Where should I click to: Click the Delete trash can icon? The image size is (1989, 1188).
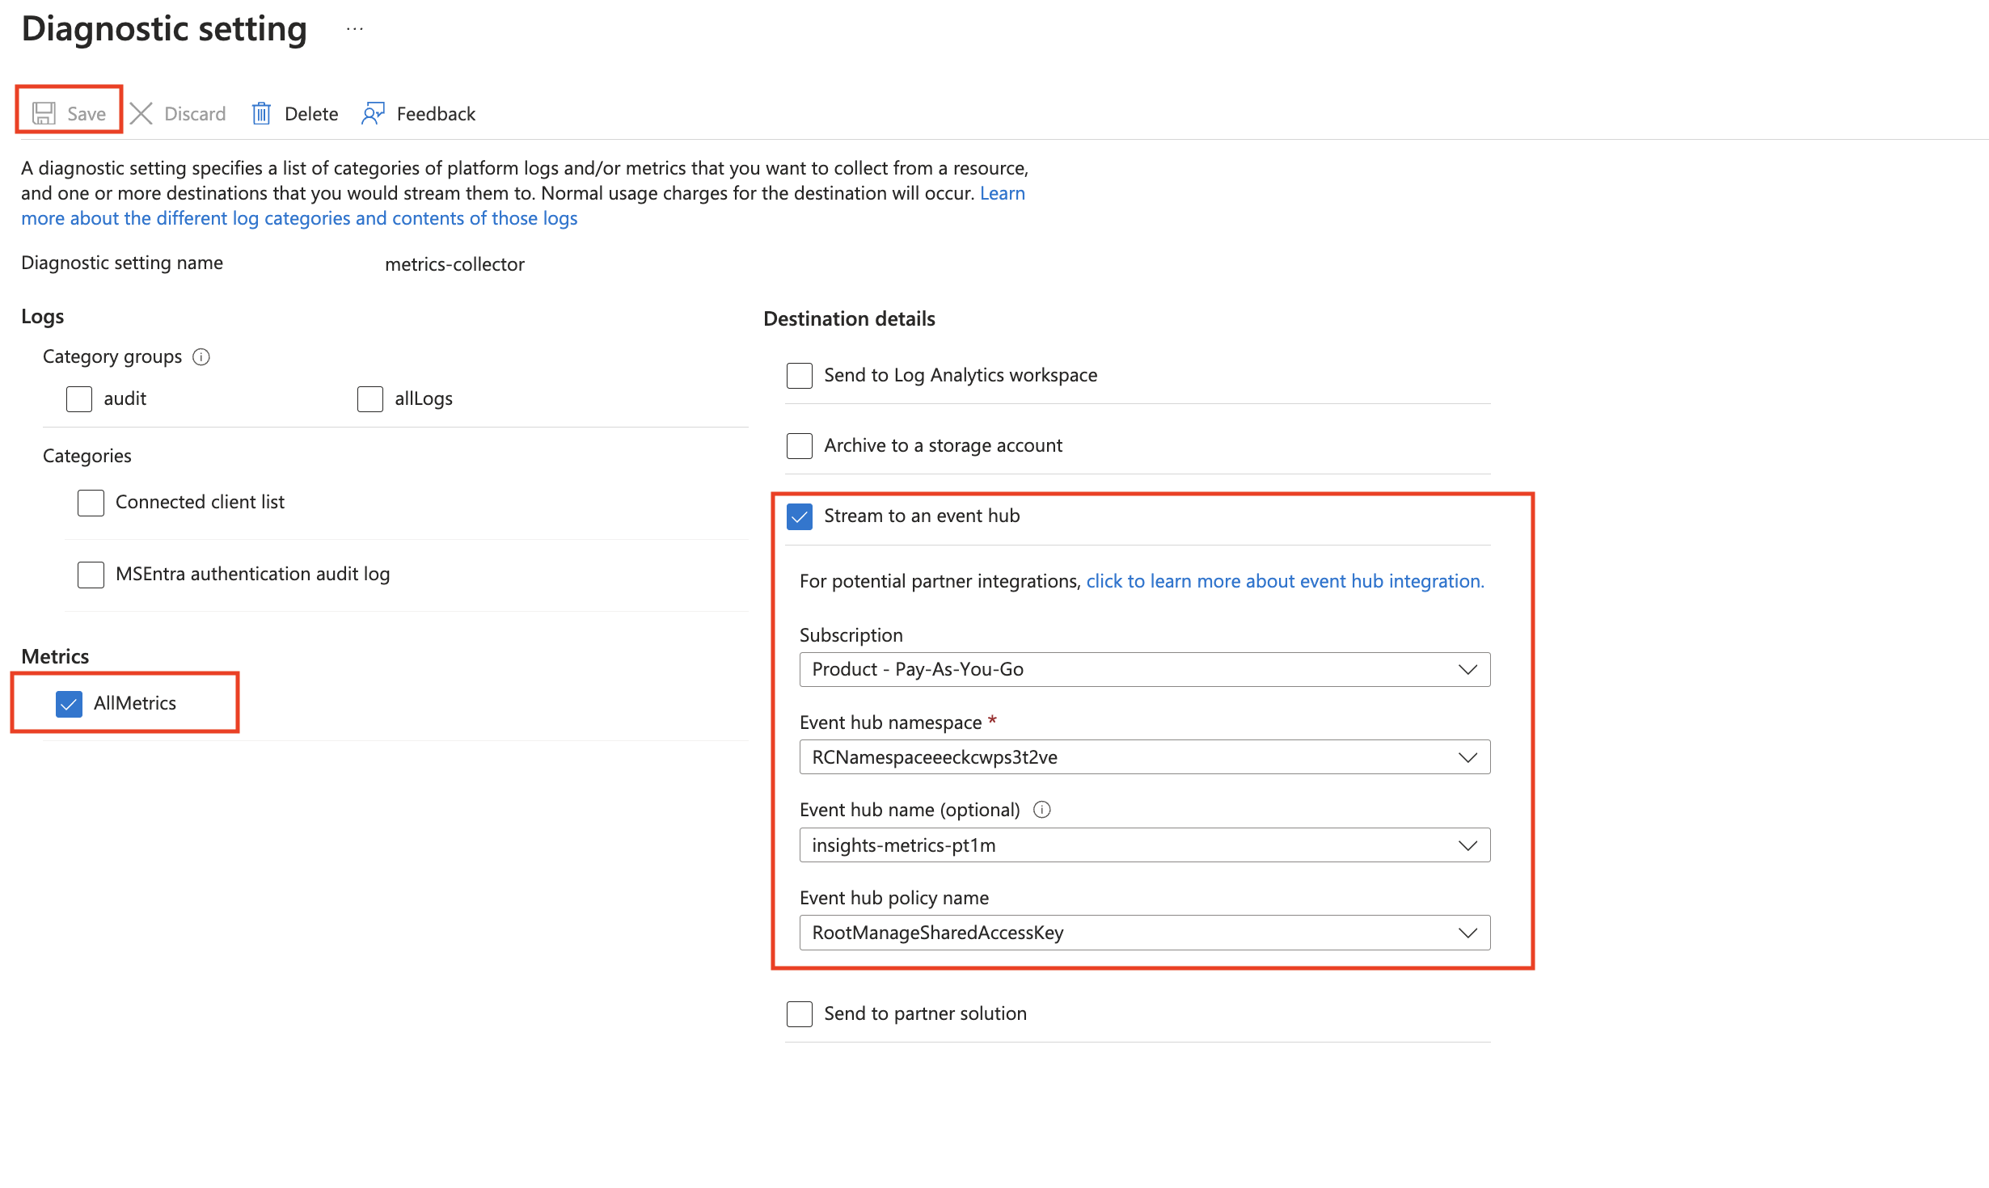point(261,113)
